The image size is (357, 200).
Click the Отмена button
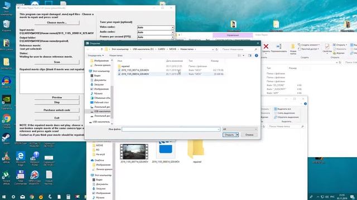point(249,135)
